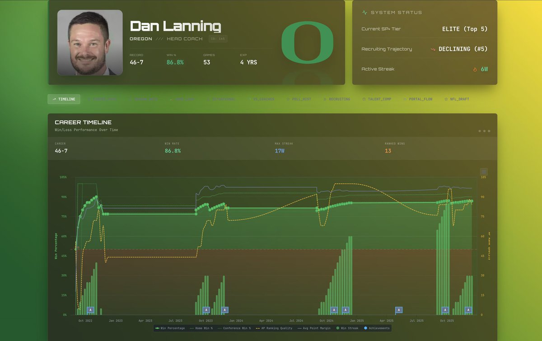
Task: Click the ranked wins value 13
Action: tap(388, 151)
